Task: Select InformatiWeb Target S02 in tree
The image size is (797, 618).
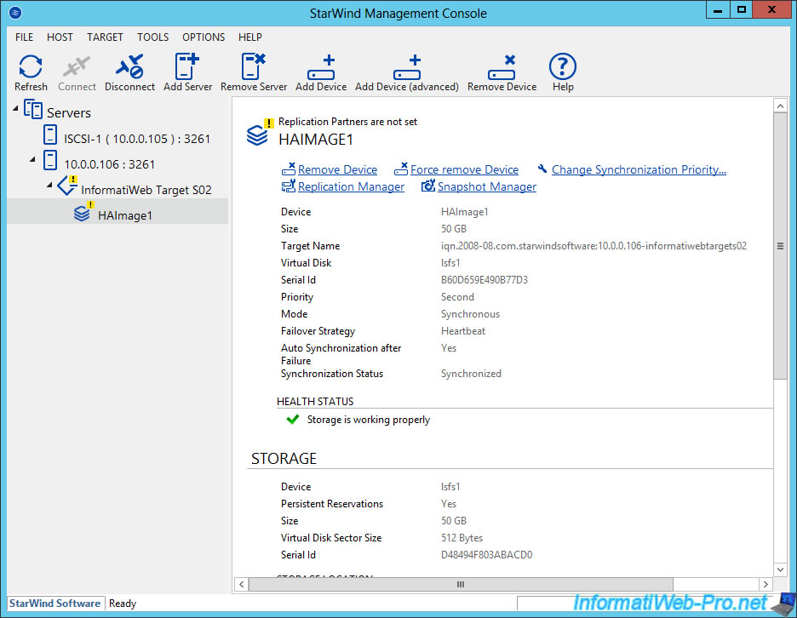Action: point(146,190)
